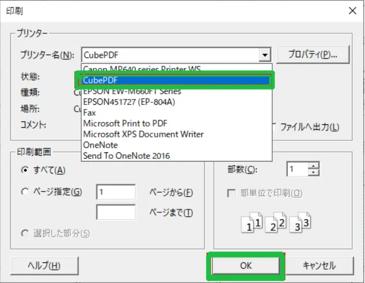Pick Microsoft XPS Document Writer

(176, 134)
